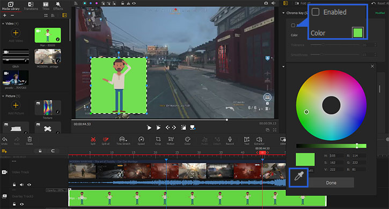Mute the Video Track audio

(x=22, y=185)
